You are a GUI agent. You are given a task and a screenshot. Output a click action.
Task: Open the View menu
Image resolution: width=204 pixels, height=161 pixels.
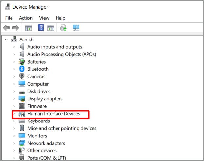(x=44, y=18)
